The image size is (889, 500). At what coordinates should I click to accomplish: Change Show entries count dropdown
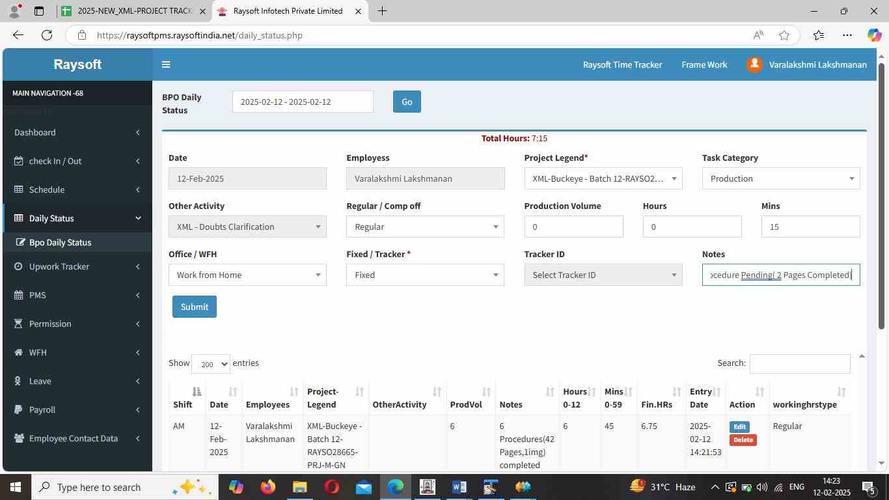(x=211, y=364)
